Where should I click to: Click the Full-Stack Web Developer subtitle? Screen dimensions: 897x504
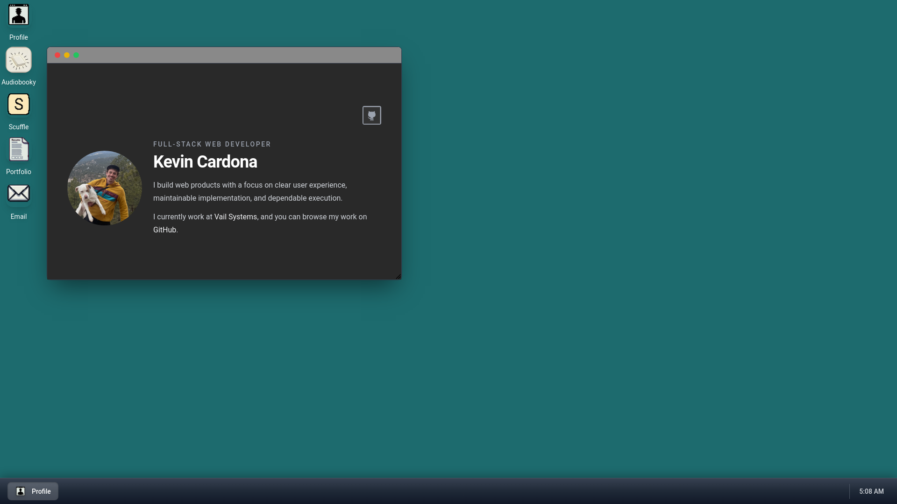coord(212,144)
